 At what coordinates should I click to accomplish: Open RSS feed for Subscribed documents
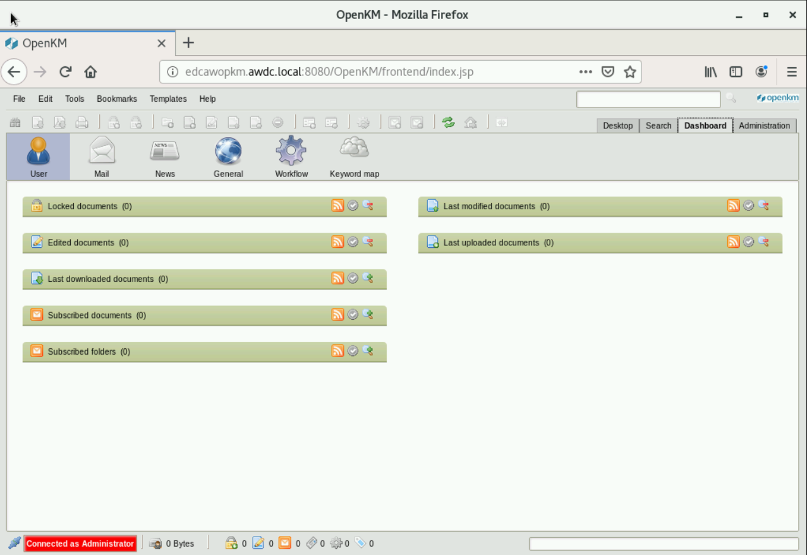338,315
